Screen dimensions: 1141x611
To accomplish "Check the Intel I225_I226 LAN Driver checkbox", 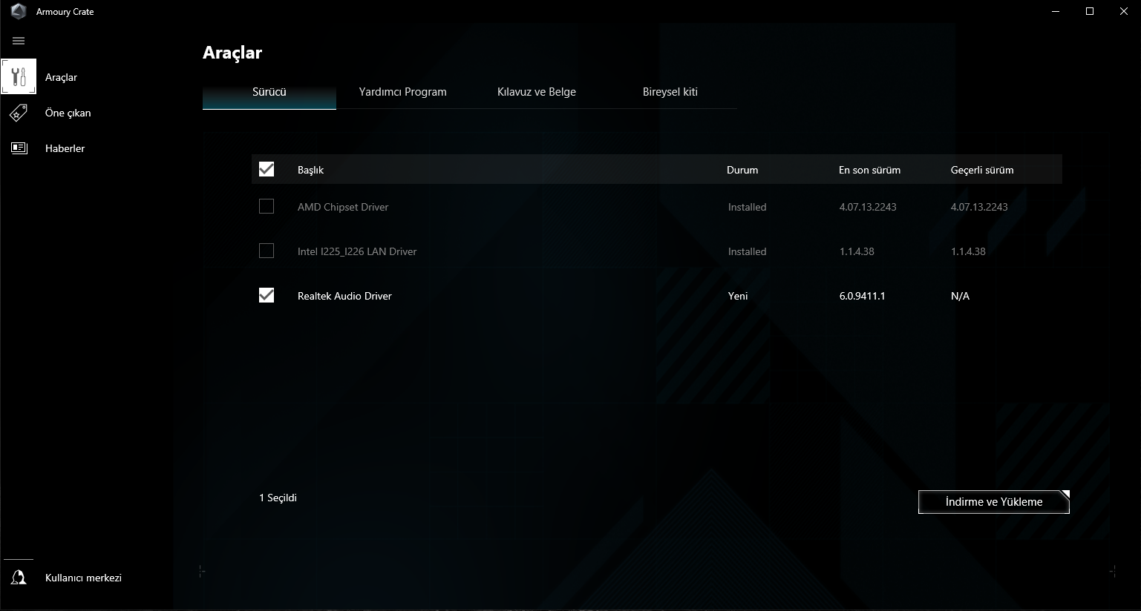I will [x=267, y=251].
